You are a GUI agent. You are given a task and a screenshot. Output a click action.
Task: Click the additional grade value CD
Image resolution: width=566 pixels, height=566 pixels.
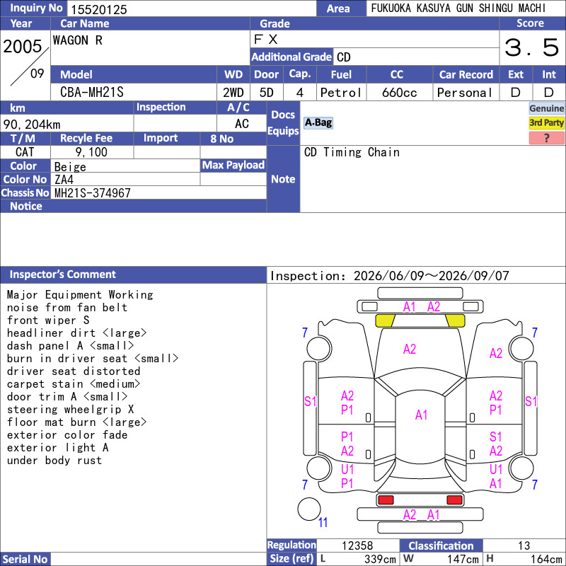(343, 57)
